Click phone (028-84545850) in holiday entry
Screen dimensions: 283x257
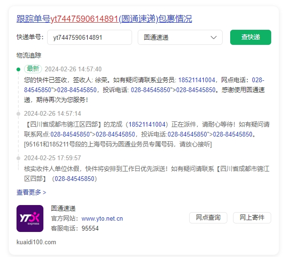click(x=75, y=179)
